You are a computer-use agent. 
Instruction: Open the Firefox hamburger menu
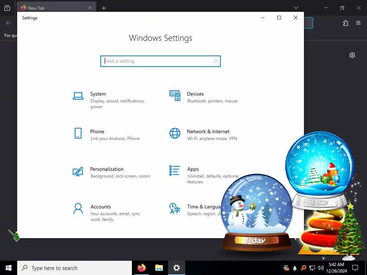[x=358, y=23]
